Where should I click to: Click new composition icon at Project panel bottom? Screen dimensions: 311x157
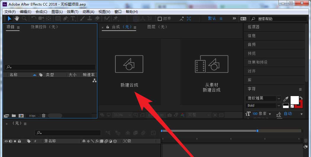(x=21, y=116)
